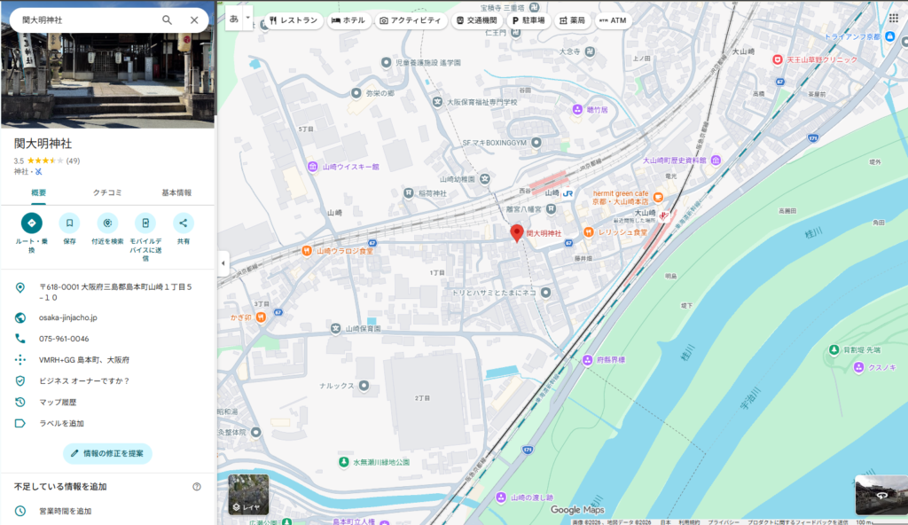Click 聴竹居 purple marker
Viewport: 908px width, 525px height.
577,109
